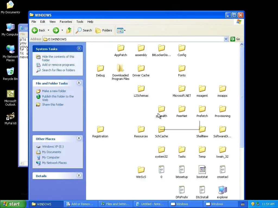
Task: Click Hide the contents of this folder
Action: (58, 58)
